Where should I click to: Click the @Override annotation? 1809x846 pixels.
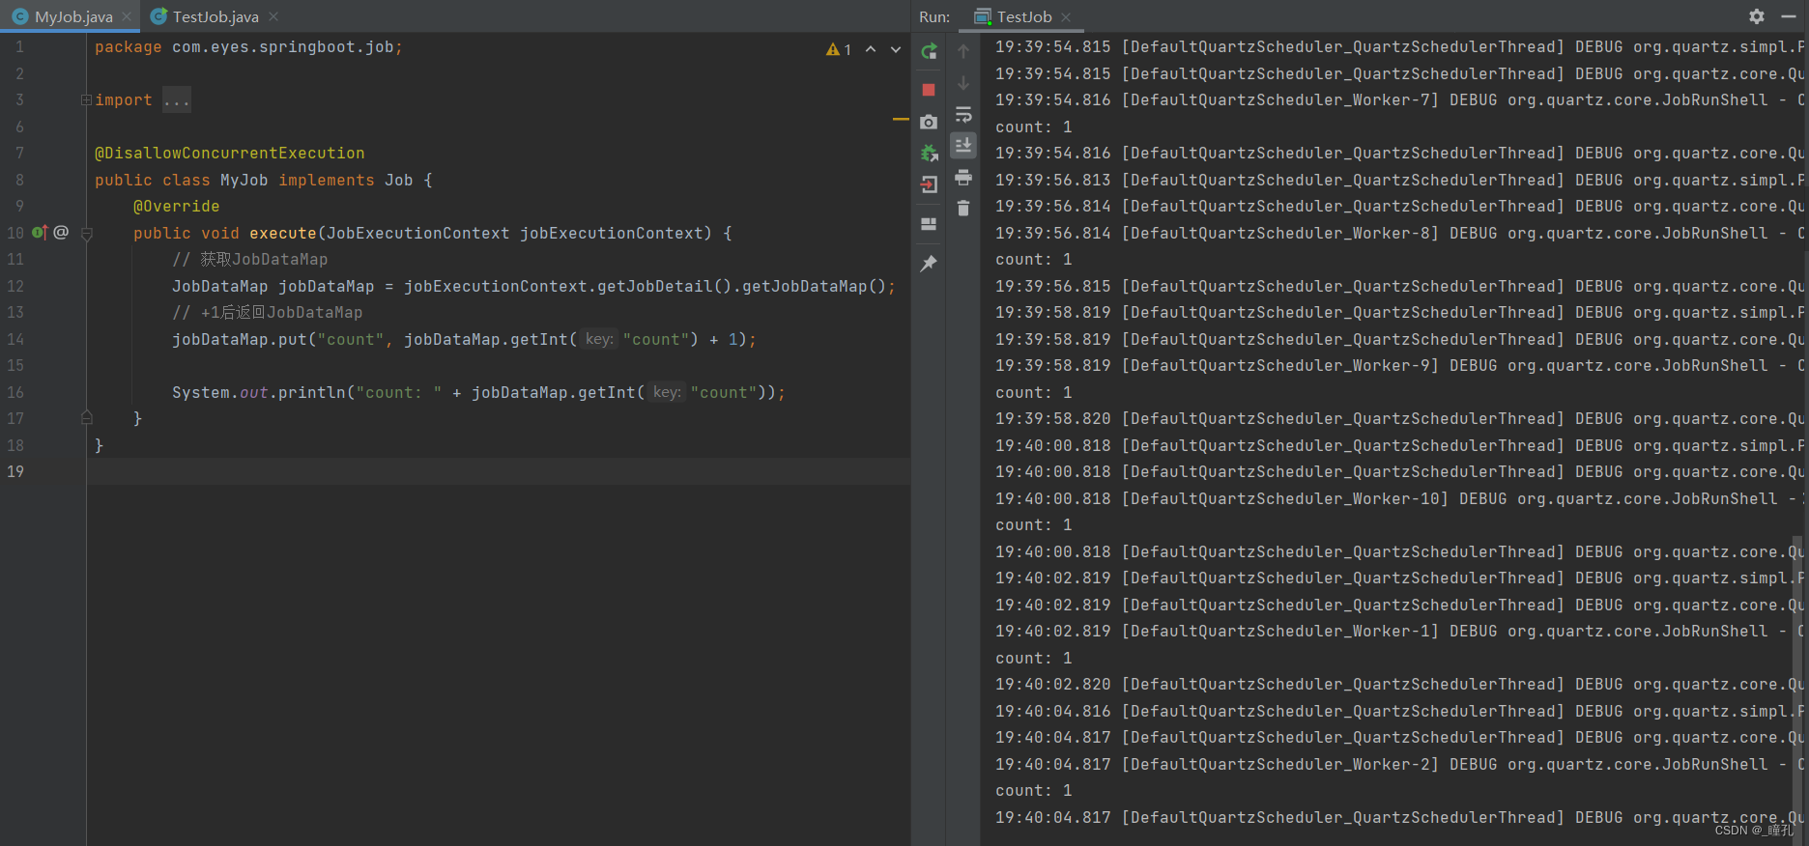(x=177, y=207)
